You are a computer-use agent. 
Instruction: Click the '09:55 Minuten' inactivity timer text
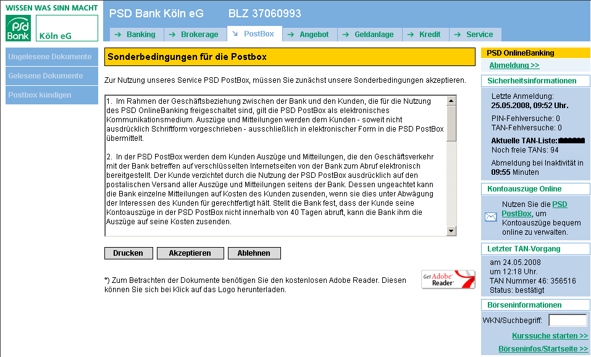[515, 172]
